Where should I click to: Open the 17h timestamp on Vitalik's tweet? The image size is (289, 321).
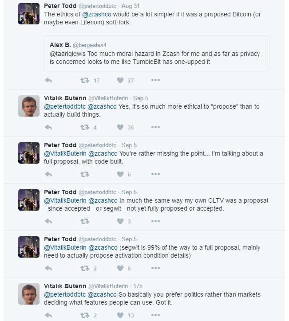pyautogui.click(x=138, y=286)
